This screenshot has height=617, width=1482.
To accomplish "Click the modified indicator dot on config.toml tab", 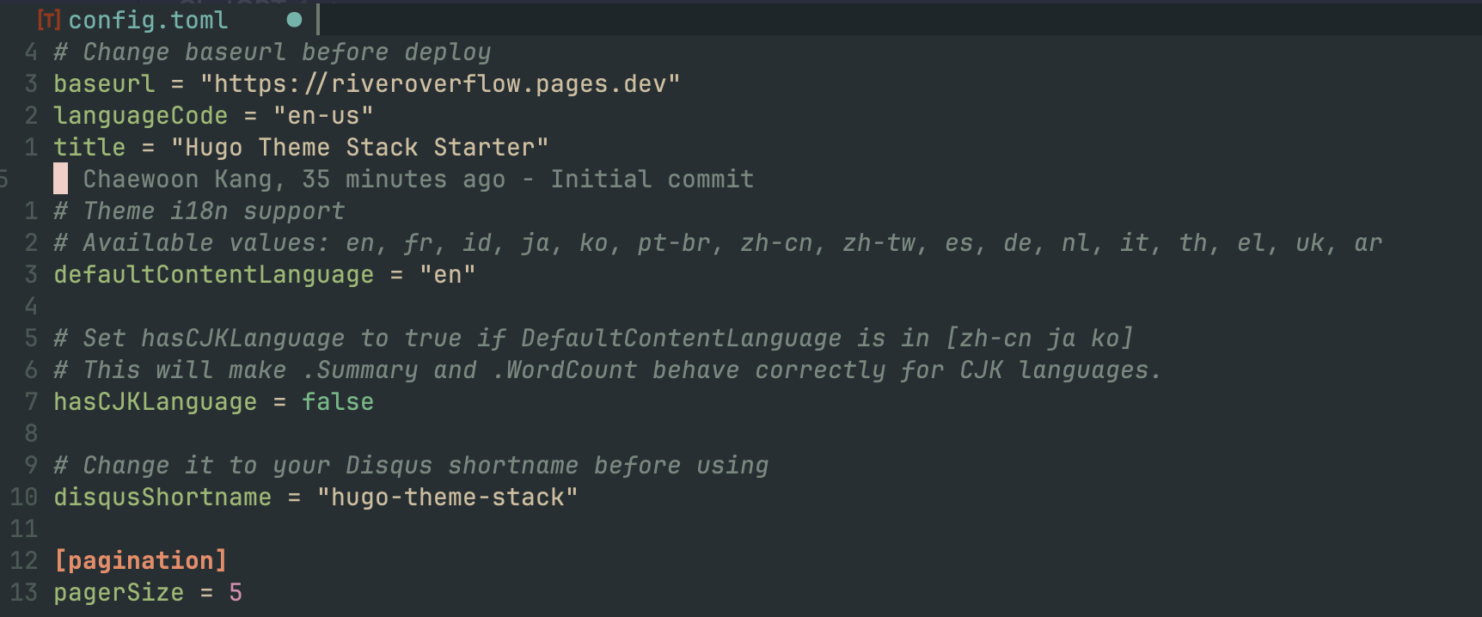I will [295, 18].
